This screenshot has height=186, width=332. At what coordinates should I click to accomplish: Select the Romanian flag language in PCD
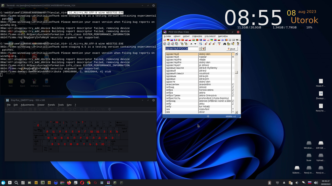click(x=226, y=40)
